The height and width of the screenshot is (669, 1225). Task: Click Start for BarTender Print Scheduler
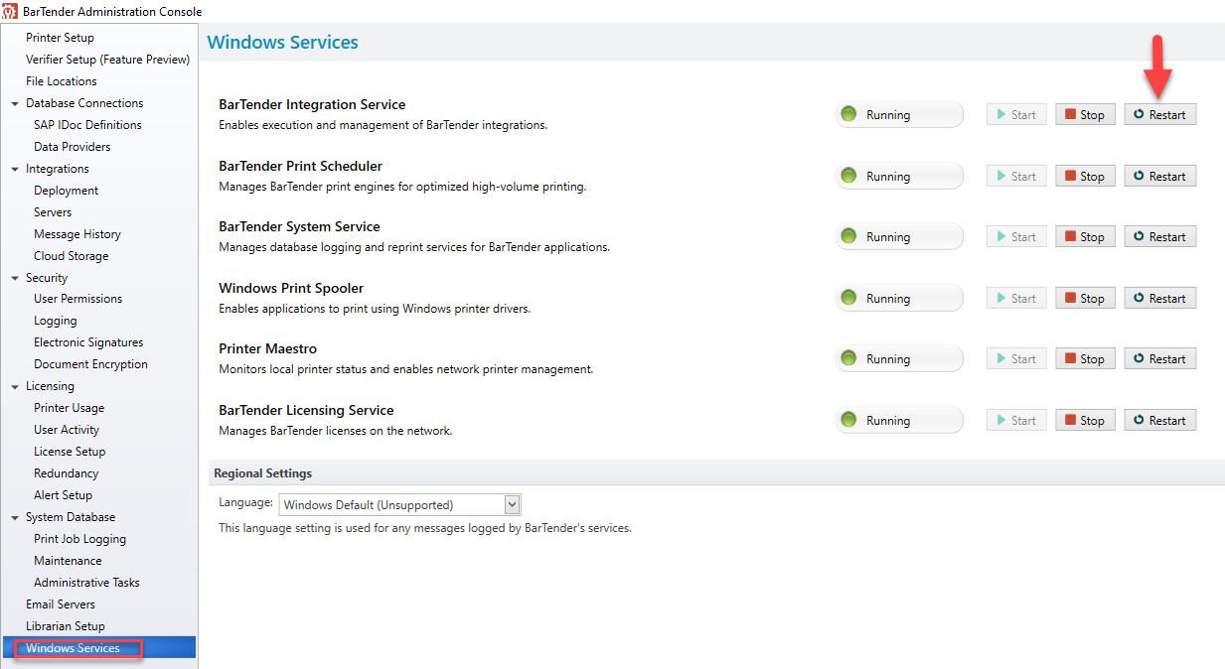pos(1016,177)
